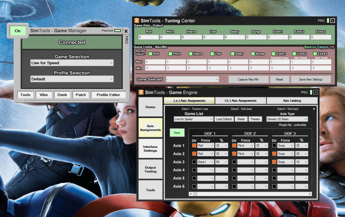Viewport: 345px width, 217px height.
Task: Open Axis 6 DOF 2 Force dropdown
Action: point(246,186)
